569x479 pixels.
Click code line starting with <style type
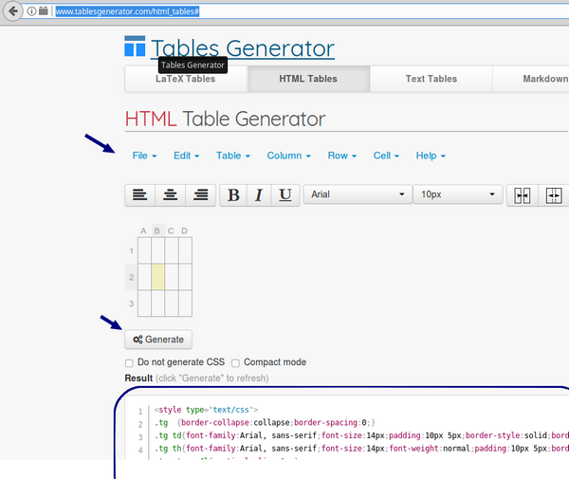(206, 410)
